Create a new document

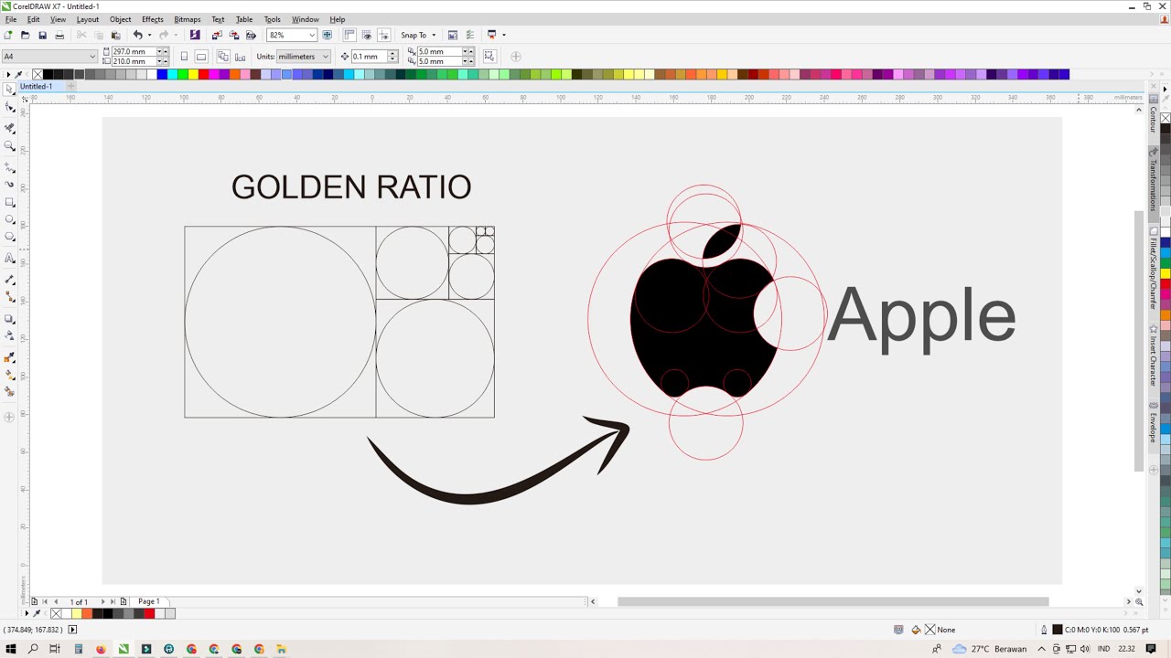tap(8, 35)
